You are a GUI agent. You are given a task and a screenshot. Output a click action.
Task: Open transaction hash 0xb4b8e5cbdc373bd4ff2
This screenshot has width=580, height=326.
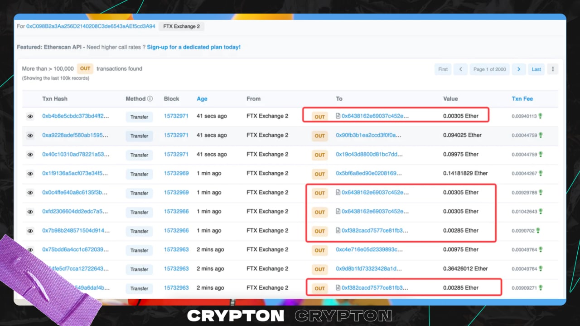[76, 116]
